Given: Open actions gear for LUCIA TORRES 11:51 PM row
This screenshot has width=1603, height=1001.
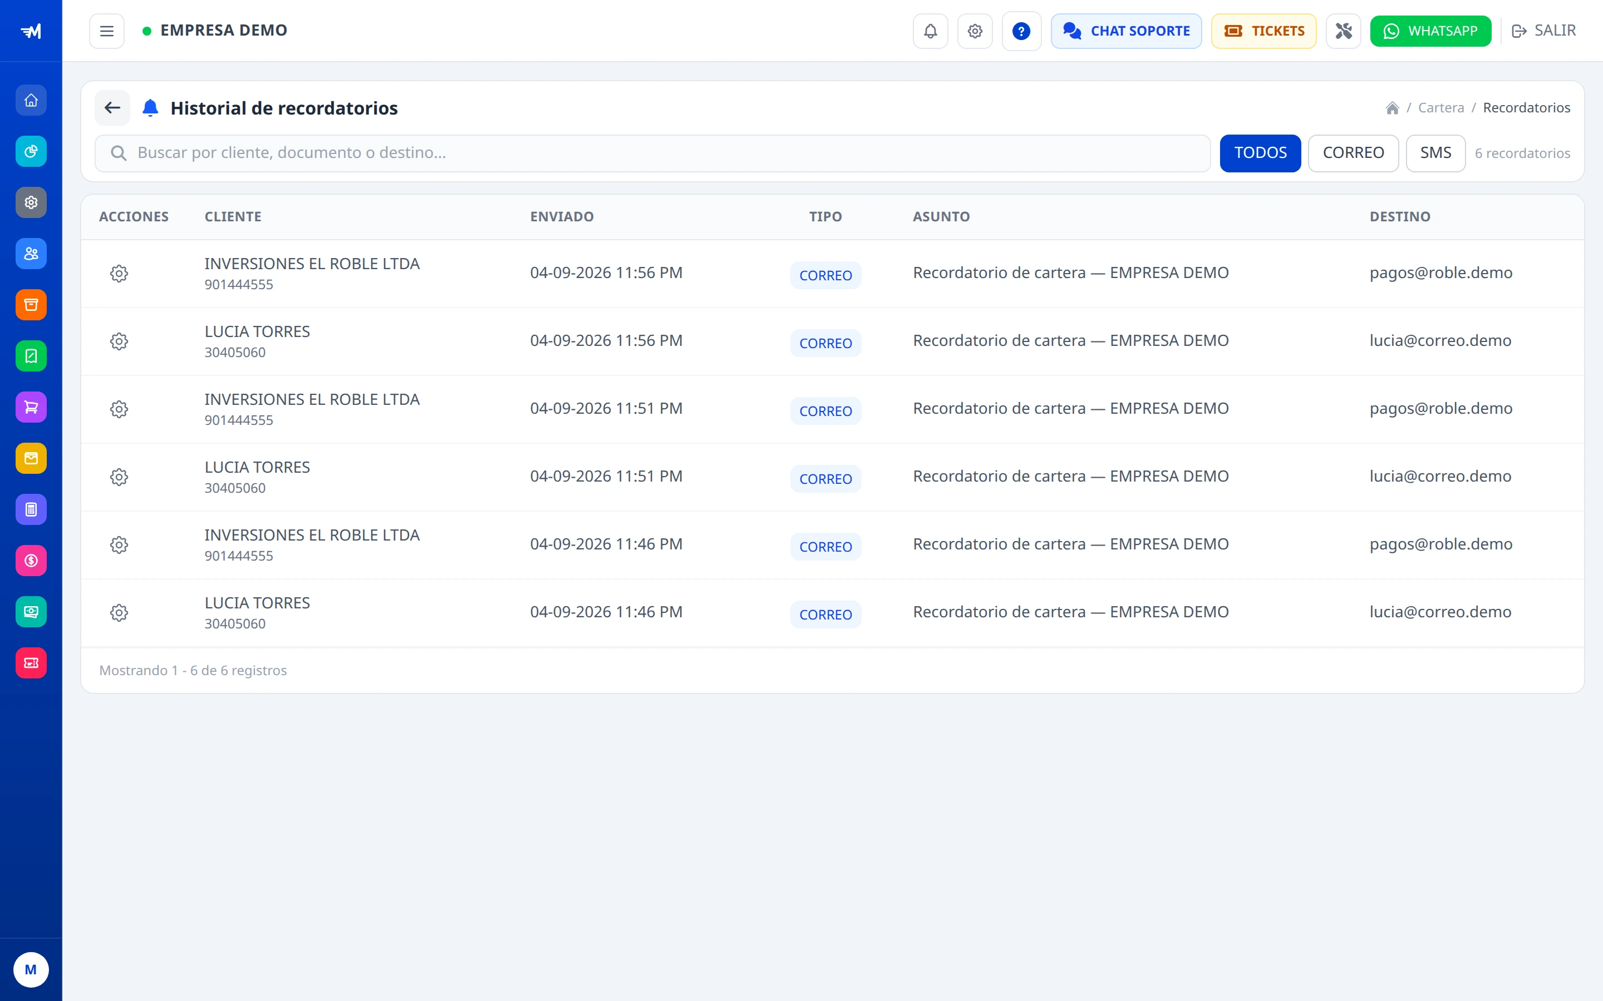Looking at the screenshot, I should tap(119, 477).
